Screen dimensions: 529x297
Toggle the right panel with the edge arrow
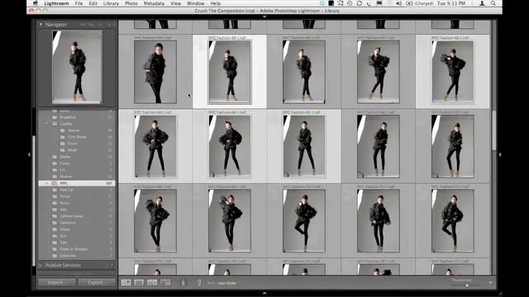click(499, 154)
